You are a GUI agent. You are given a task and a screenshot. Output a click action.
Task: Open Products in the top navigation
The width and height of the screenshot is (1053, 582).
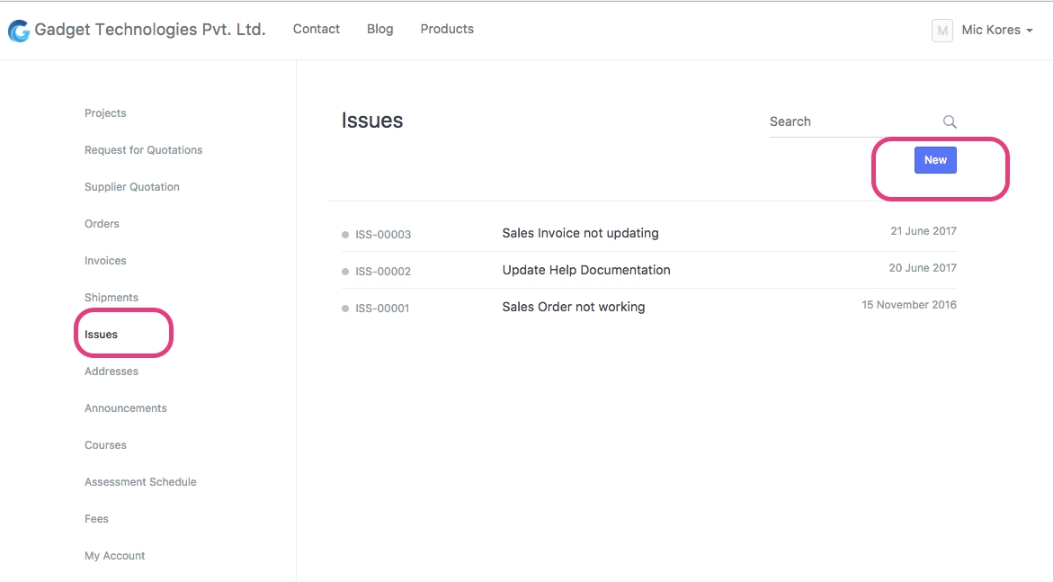pyautogui.click(x=447, y=29)
